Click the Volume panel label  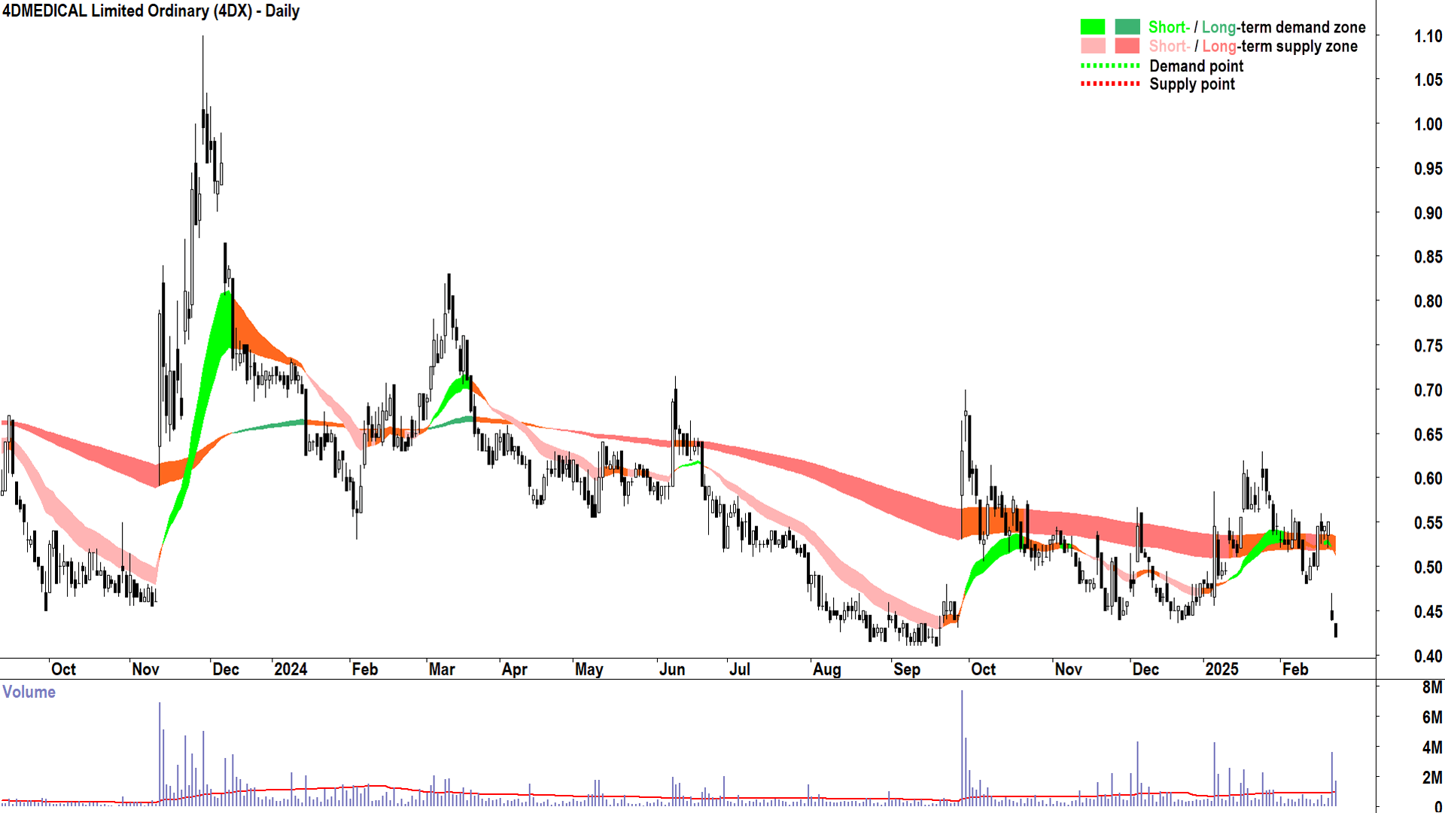[x=29, y=692]
